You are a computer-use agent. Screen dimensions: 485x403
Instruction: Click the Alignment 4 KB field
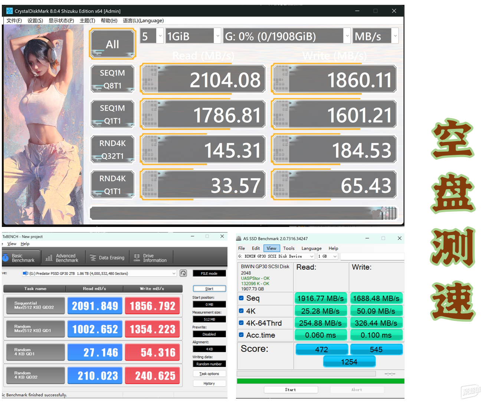pyautogui.click(x=209, y=349)
